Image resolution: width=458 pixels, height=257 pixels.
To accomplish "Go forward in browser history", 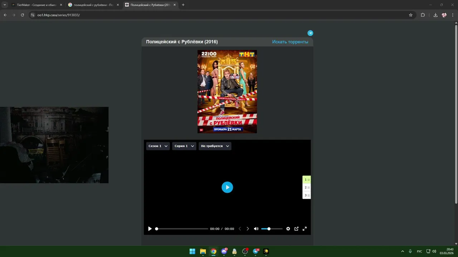I will [x=14, y=15].
